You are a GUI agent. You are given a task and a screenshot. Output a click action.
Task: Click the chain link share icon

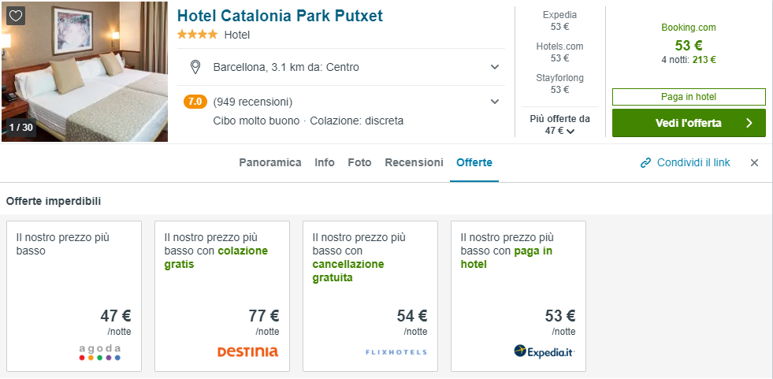tap(646, 163)
